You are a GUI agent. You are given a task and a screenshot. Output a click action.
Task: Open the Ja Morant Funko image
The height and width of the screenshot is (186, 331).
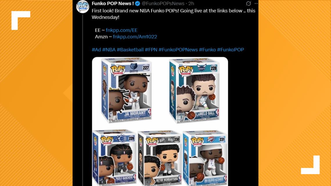[127, 90]
